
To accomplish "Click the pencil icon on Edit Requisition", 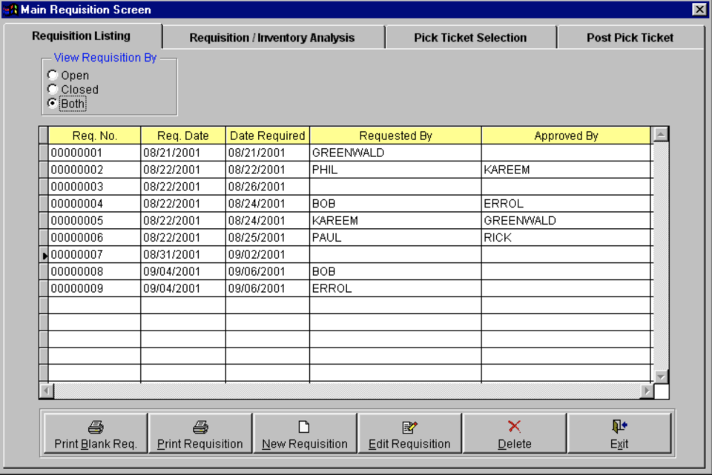I will coord(410,426).
